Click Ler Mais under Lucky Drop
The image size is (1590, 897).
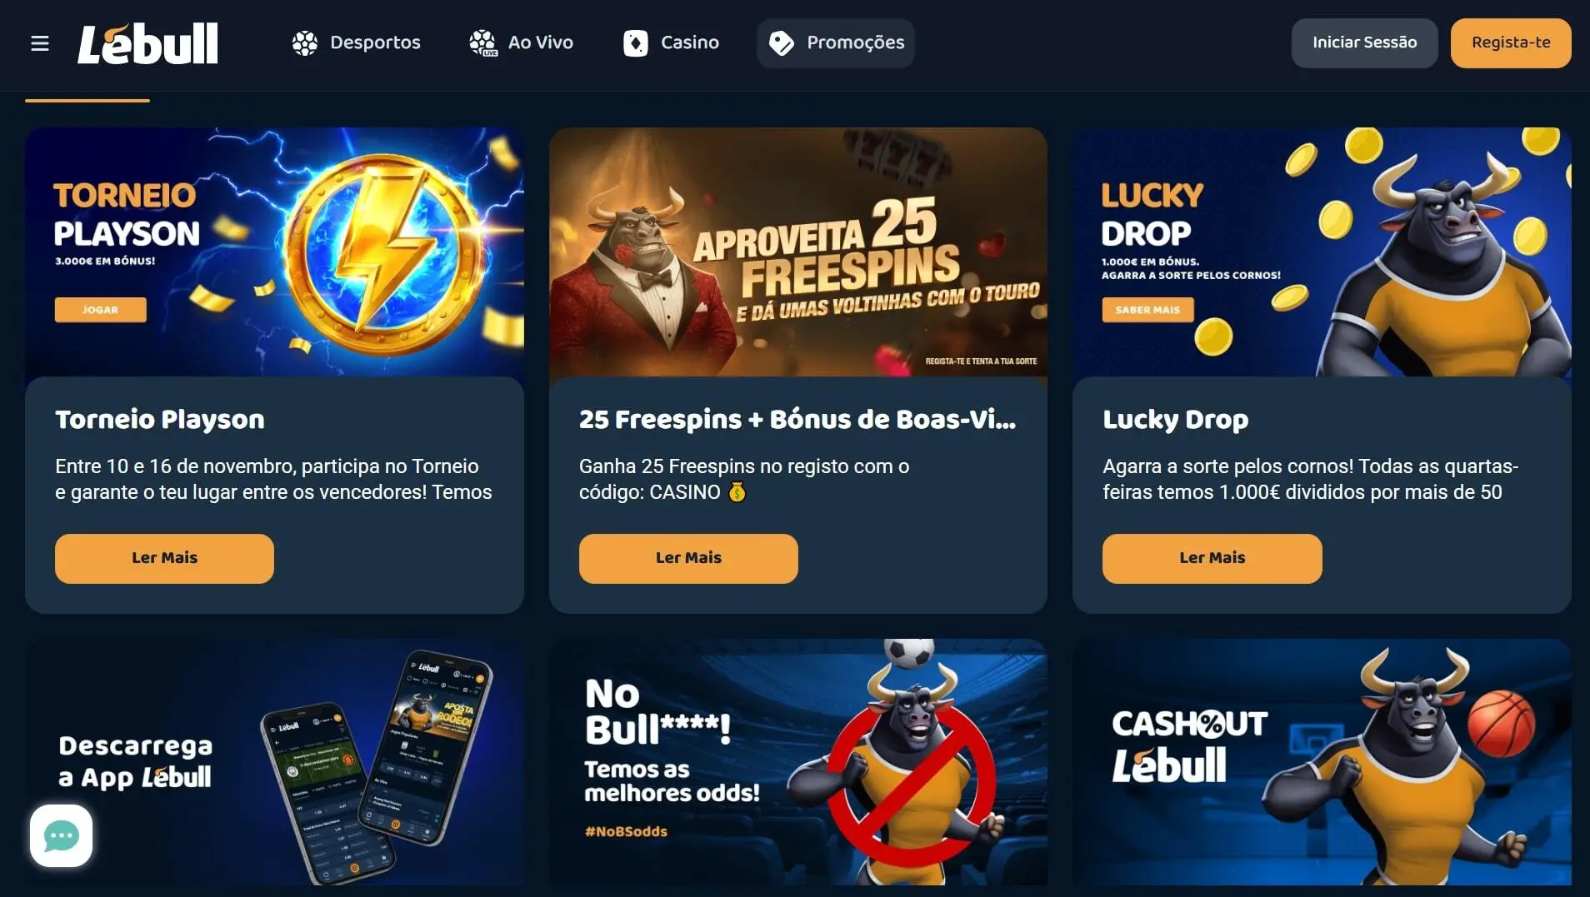pos(1212,558)
